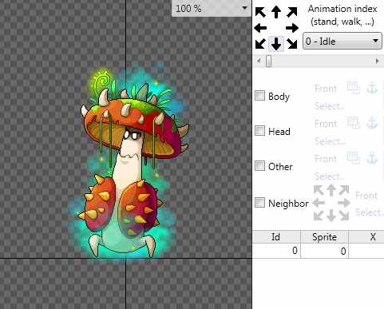Click the slider left arrow
Viewport: 384px width, 309px height.
[x=259, y=61]
